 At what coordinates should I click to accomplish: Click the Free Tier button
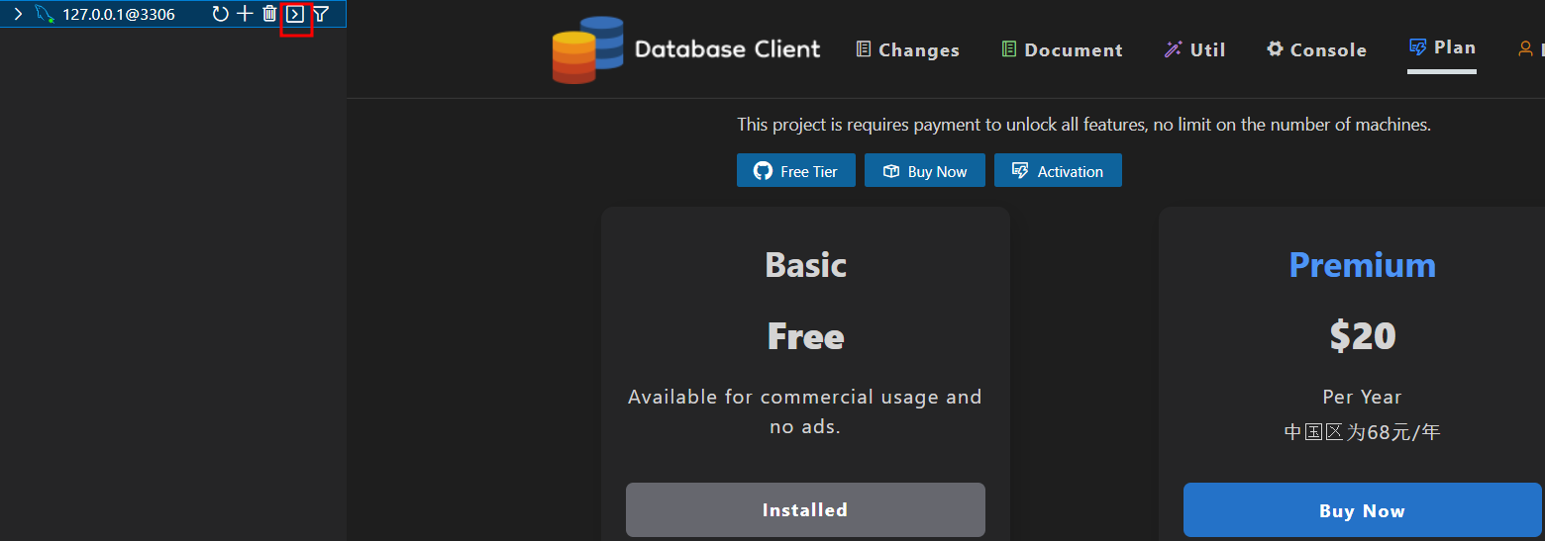pyautogui.click(x=796, y=170)
